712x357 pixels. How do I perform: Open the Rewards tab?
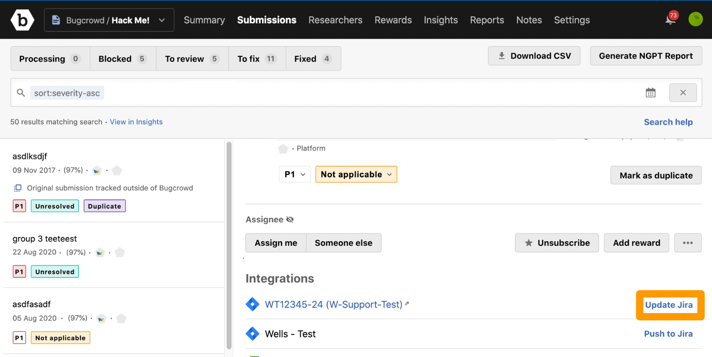tap(393, 20)
